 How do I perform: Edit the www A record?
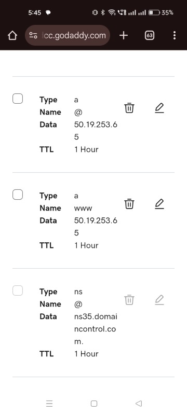pos(159,204)
